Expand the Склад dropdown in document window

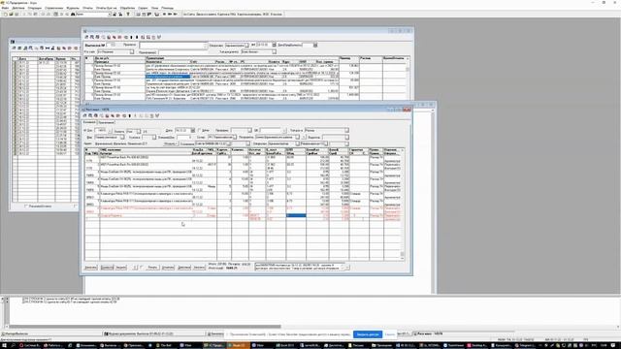coord(235,137)
